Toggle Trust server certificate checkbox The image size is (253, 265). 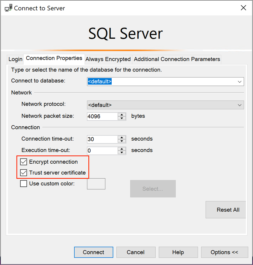pos(24,173)
